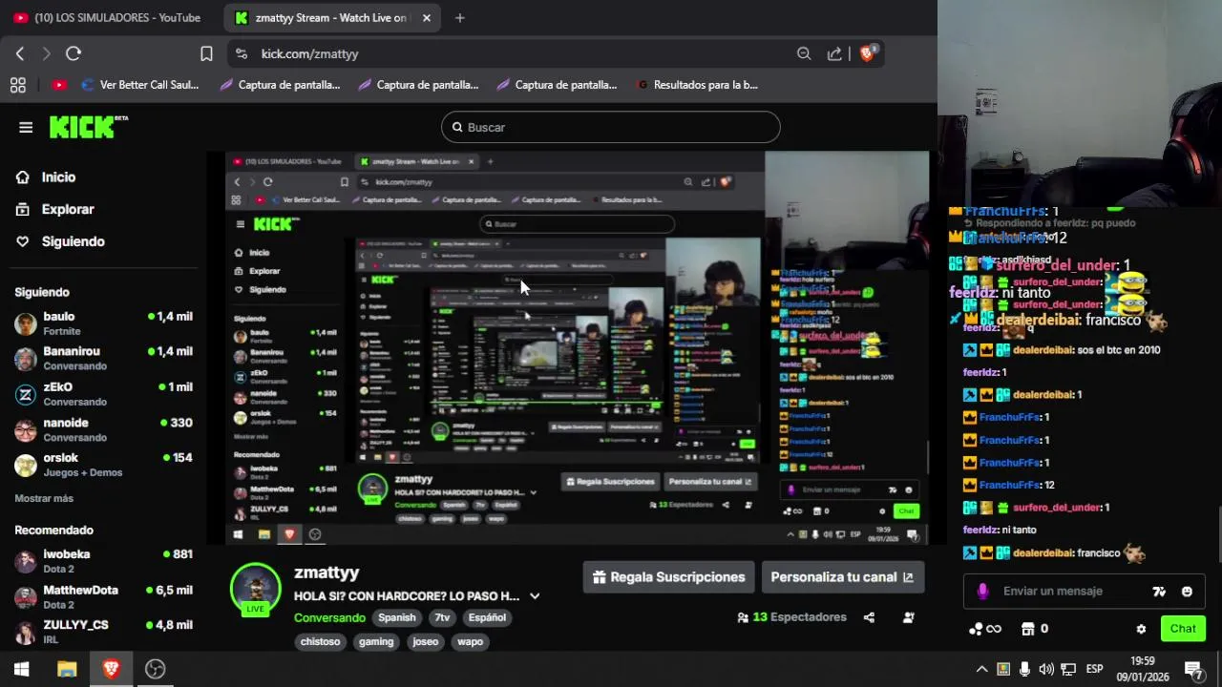Click Mostrar más under Siguiendo
1222x687 pixels.
44,498
